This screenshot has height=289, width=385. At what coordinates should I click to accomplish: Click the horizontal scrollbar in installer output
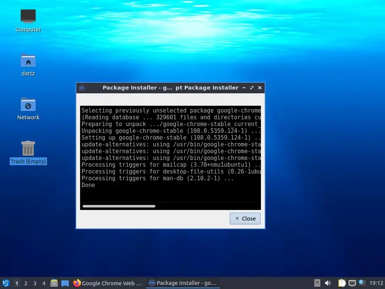pos(119,206)
